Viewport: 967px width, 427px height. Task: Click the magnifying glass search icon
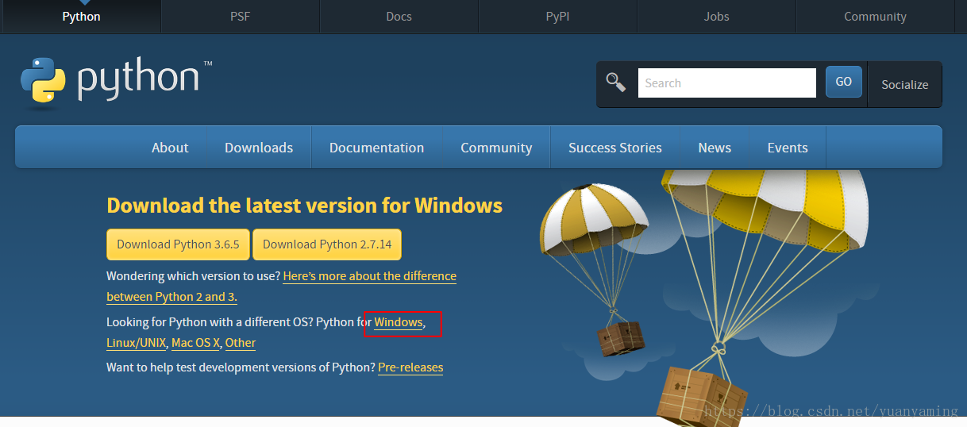pos(615,83)
